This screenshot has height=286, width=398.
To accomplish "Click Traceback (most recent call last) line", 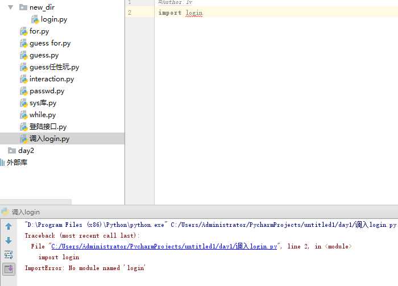I will click(82, 235).
